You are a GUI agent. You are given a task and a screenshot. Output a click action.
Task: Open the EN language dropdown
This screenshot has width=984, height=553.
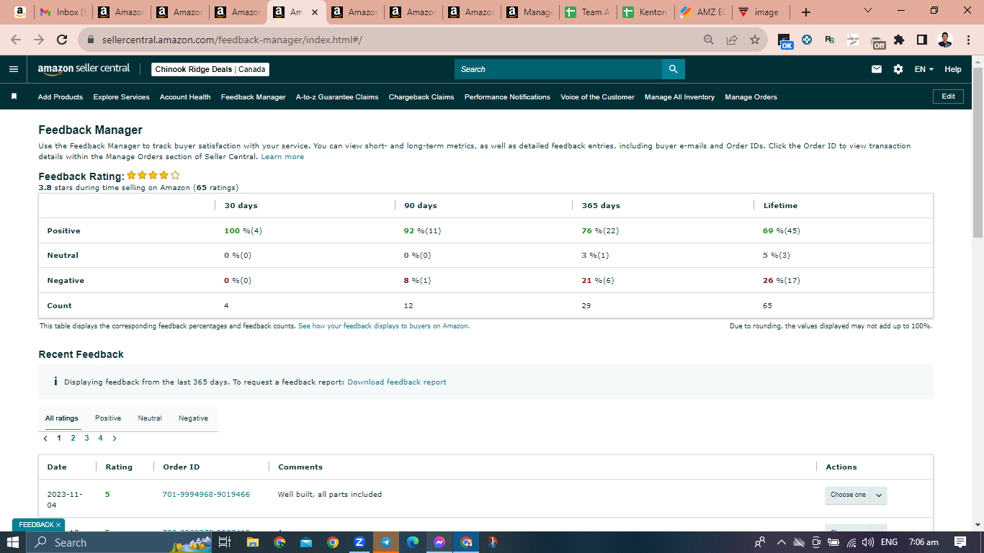[923, 69]
